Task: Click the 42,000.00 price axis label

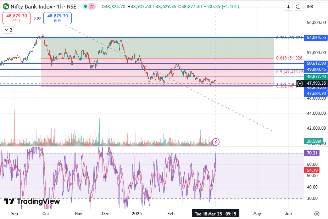Action: tap(316, 128)
